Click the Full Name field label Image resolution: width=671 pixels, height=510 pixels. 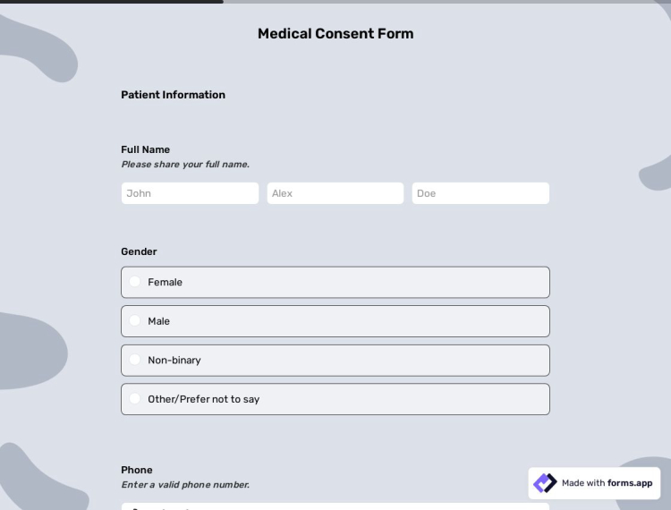click(x=146, y=149)
